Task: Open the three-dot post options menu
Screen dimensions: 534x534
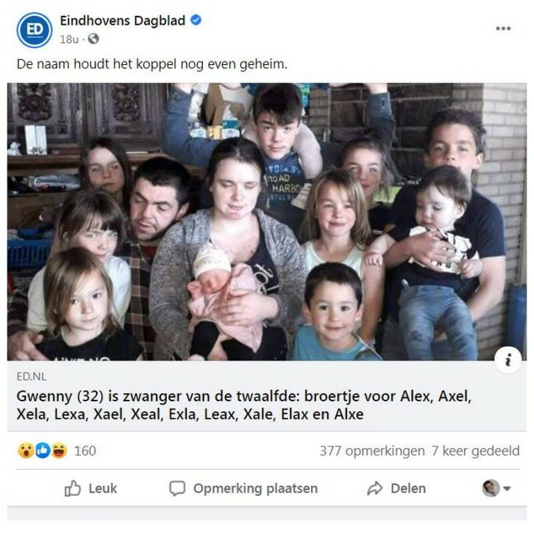Action: tap(503, 28)
